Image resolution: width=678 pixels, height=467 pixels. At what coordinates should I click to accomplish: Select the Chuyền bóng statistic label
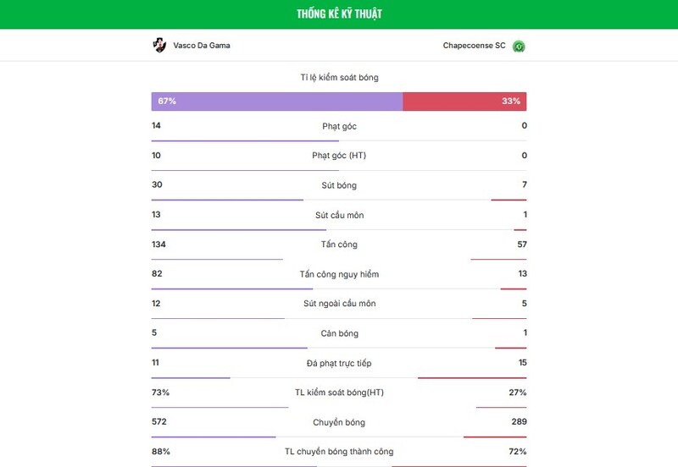[339, 422]
